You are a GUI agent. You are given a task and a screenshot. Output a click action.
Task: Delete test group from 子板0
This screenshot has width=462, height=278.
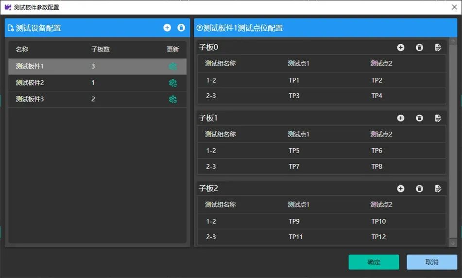coord(419,48)
